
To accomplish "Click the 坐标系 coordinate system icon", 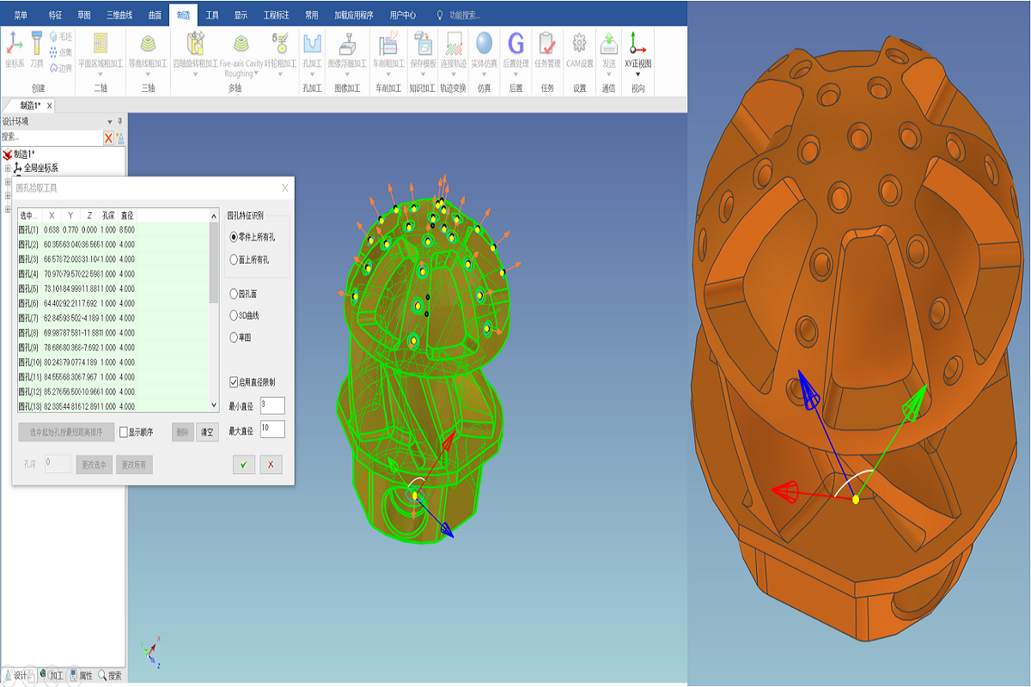I will [15, 45].
